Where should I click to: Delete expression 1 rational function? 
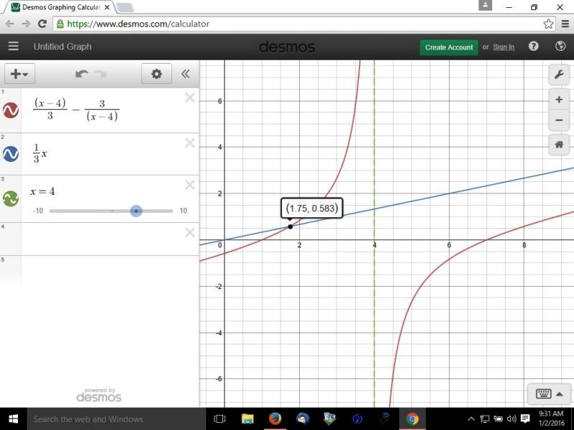pyautogui.click(x=190, y=97)
